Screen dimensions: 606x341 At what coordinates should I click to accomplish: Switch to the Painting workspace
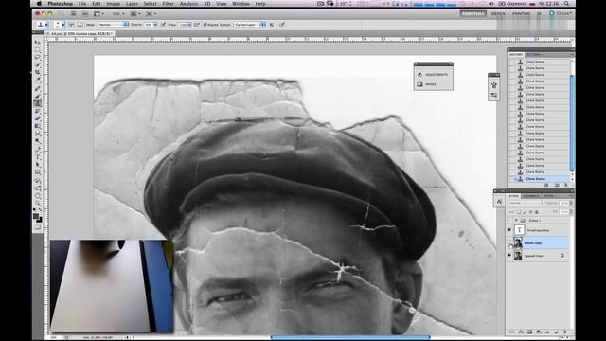522,13
